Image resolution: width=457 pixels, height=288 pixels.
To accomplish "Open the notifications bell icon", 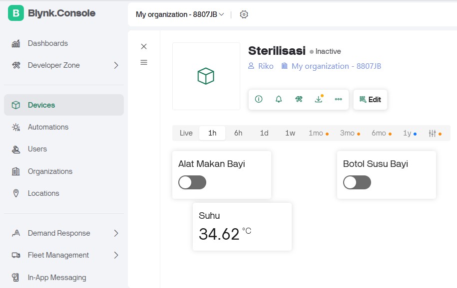I will (x=279, y=99).
